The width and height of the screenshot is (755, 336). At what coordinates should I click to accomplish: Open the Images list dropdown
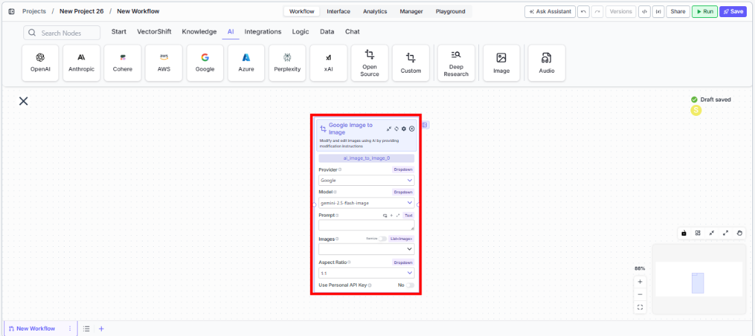click(367, 249)
